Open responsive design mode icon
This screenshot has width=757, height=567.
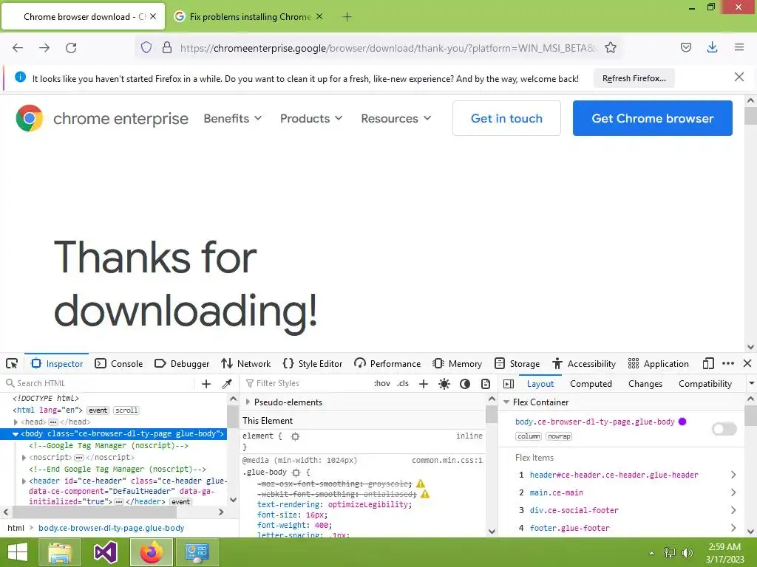pos(708,363)
